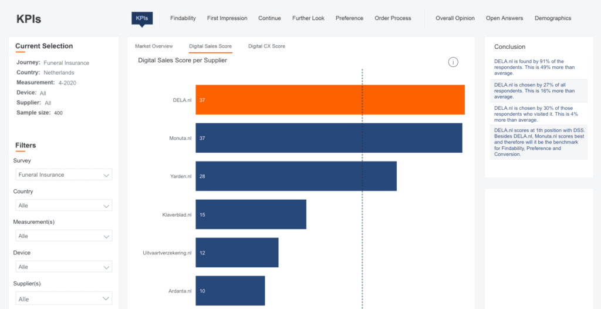
Task: Open the Preference tab
Action: pos(349,18)
